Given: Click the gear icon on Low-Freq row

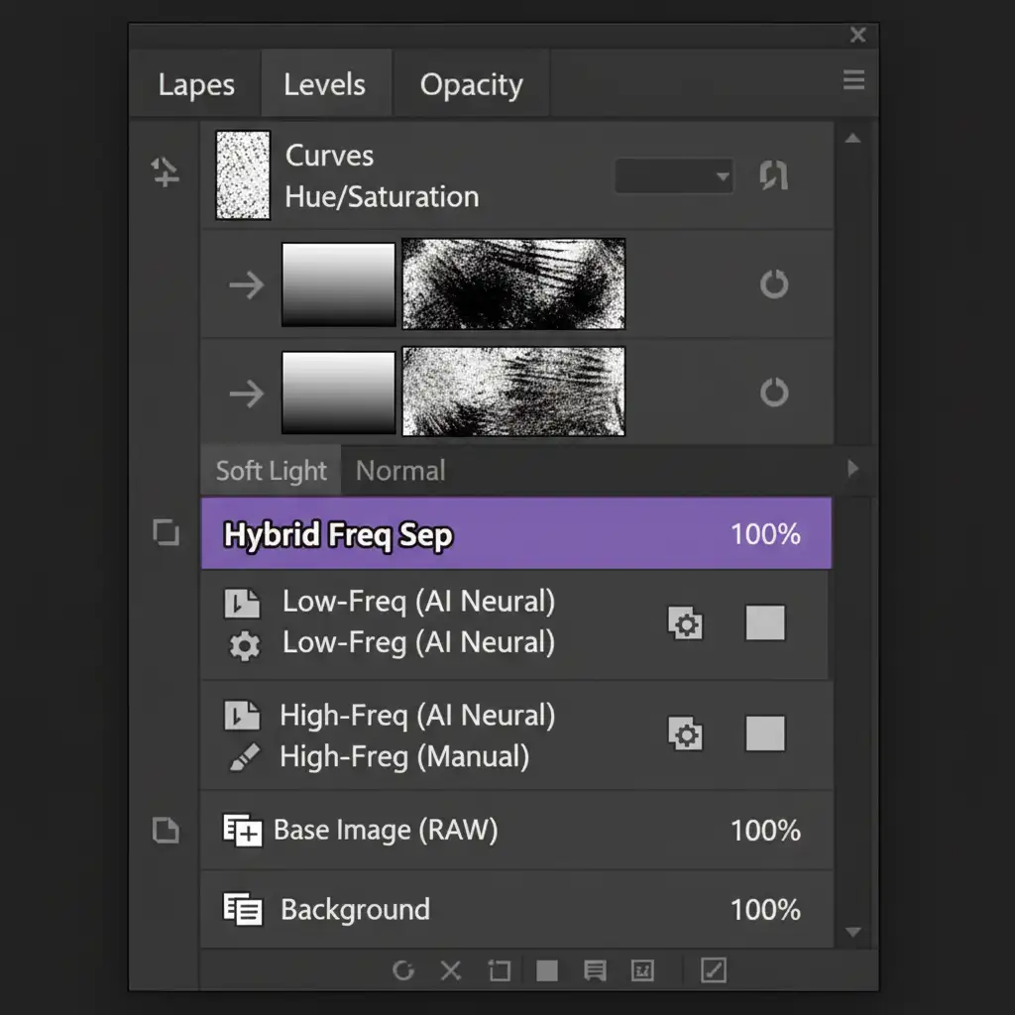Looking at the screenshot, I should [685, 624].
